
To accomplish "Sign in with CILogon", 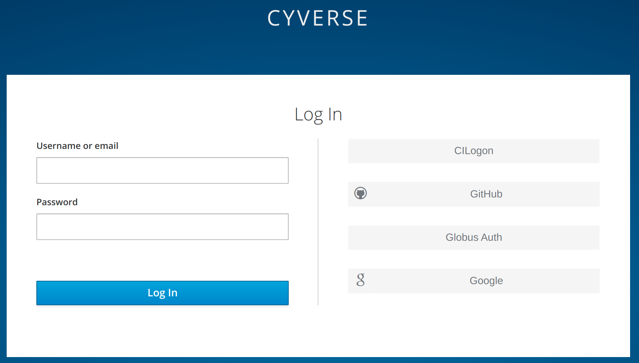I will [473, 151].
